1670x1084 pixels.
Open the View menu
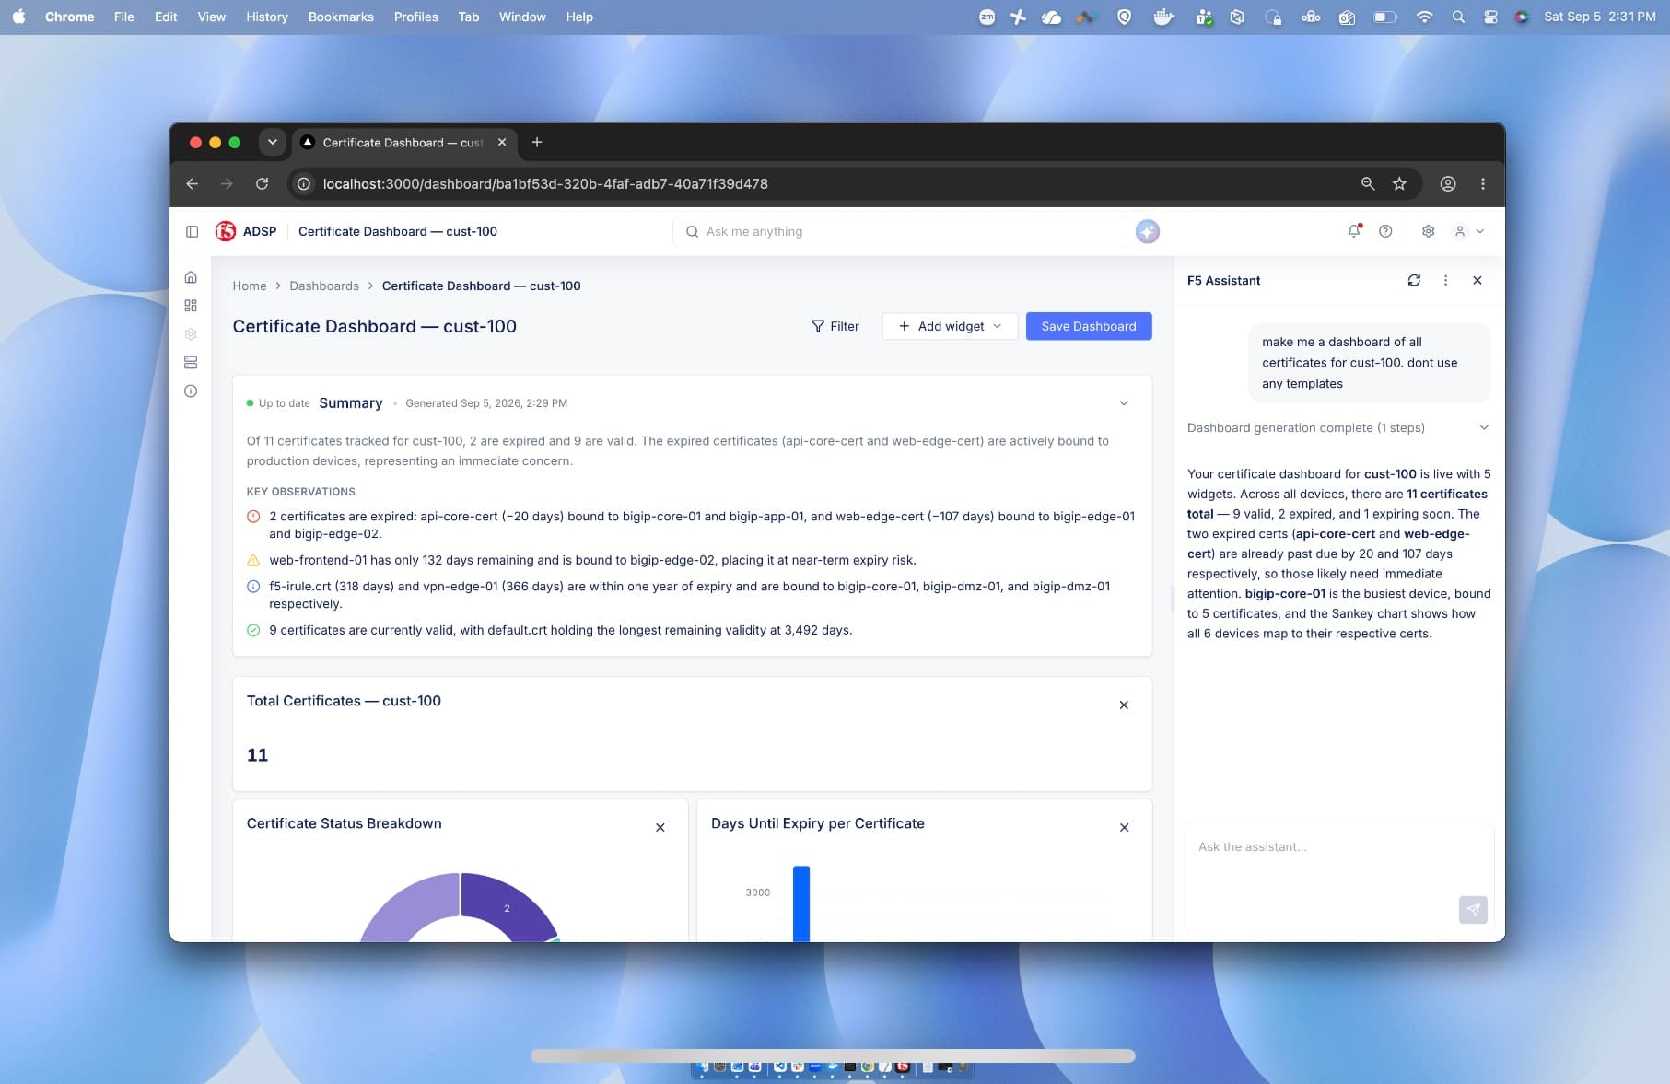(x=211, y=17)
